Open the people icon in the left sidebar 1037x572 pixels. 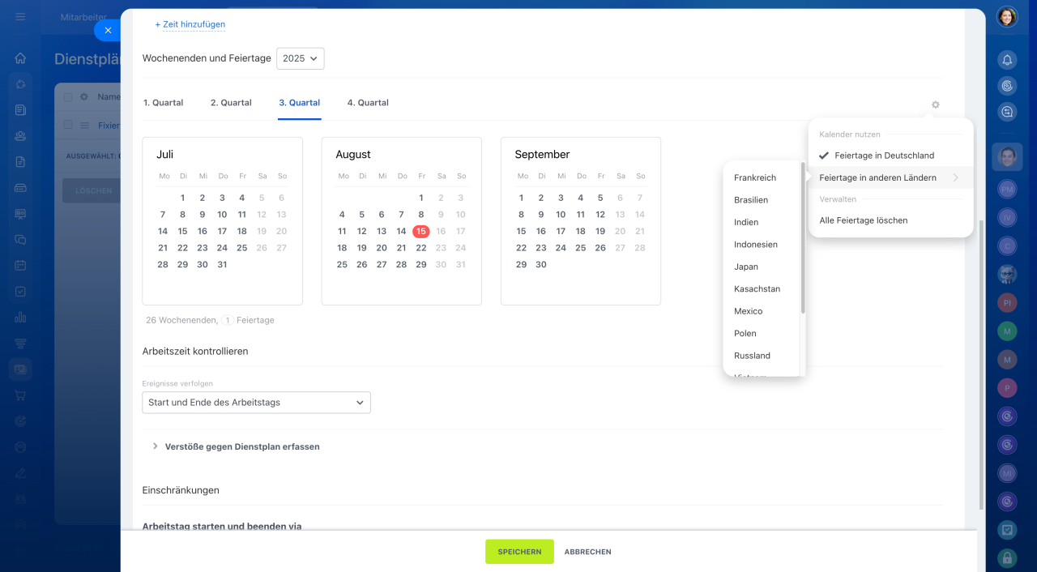[x=20, y=136]
